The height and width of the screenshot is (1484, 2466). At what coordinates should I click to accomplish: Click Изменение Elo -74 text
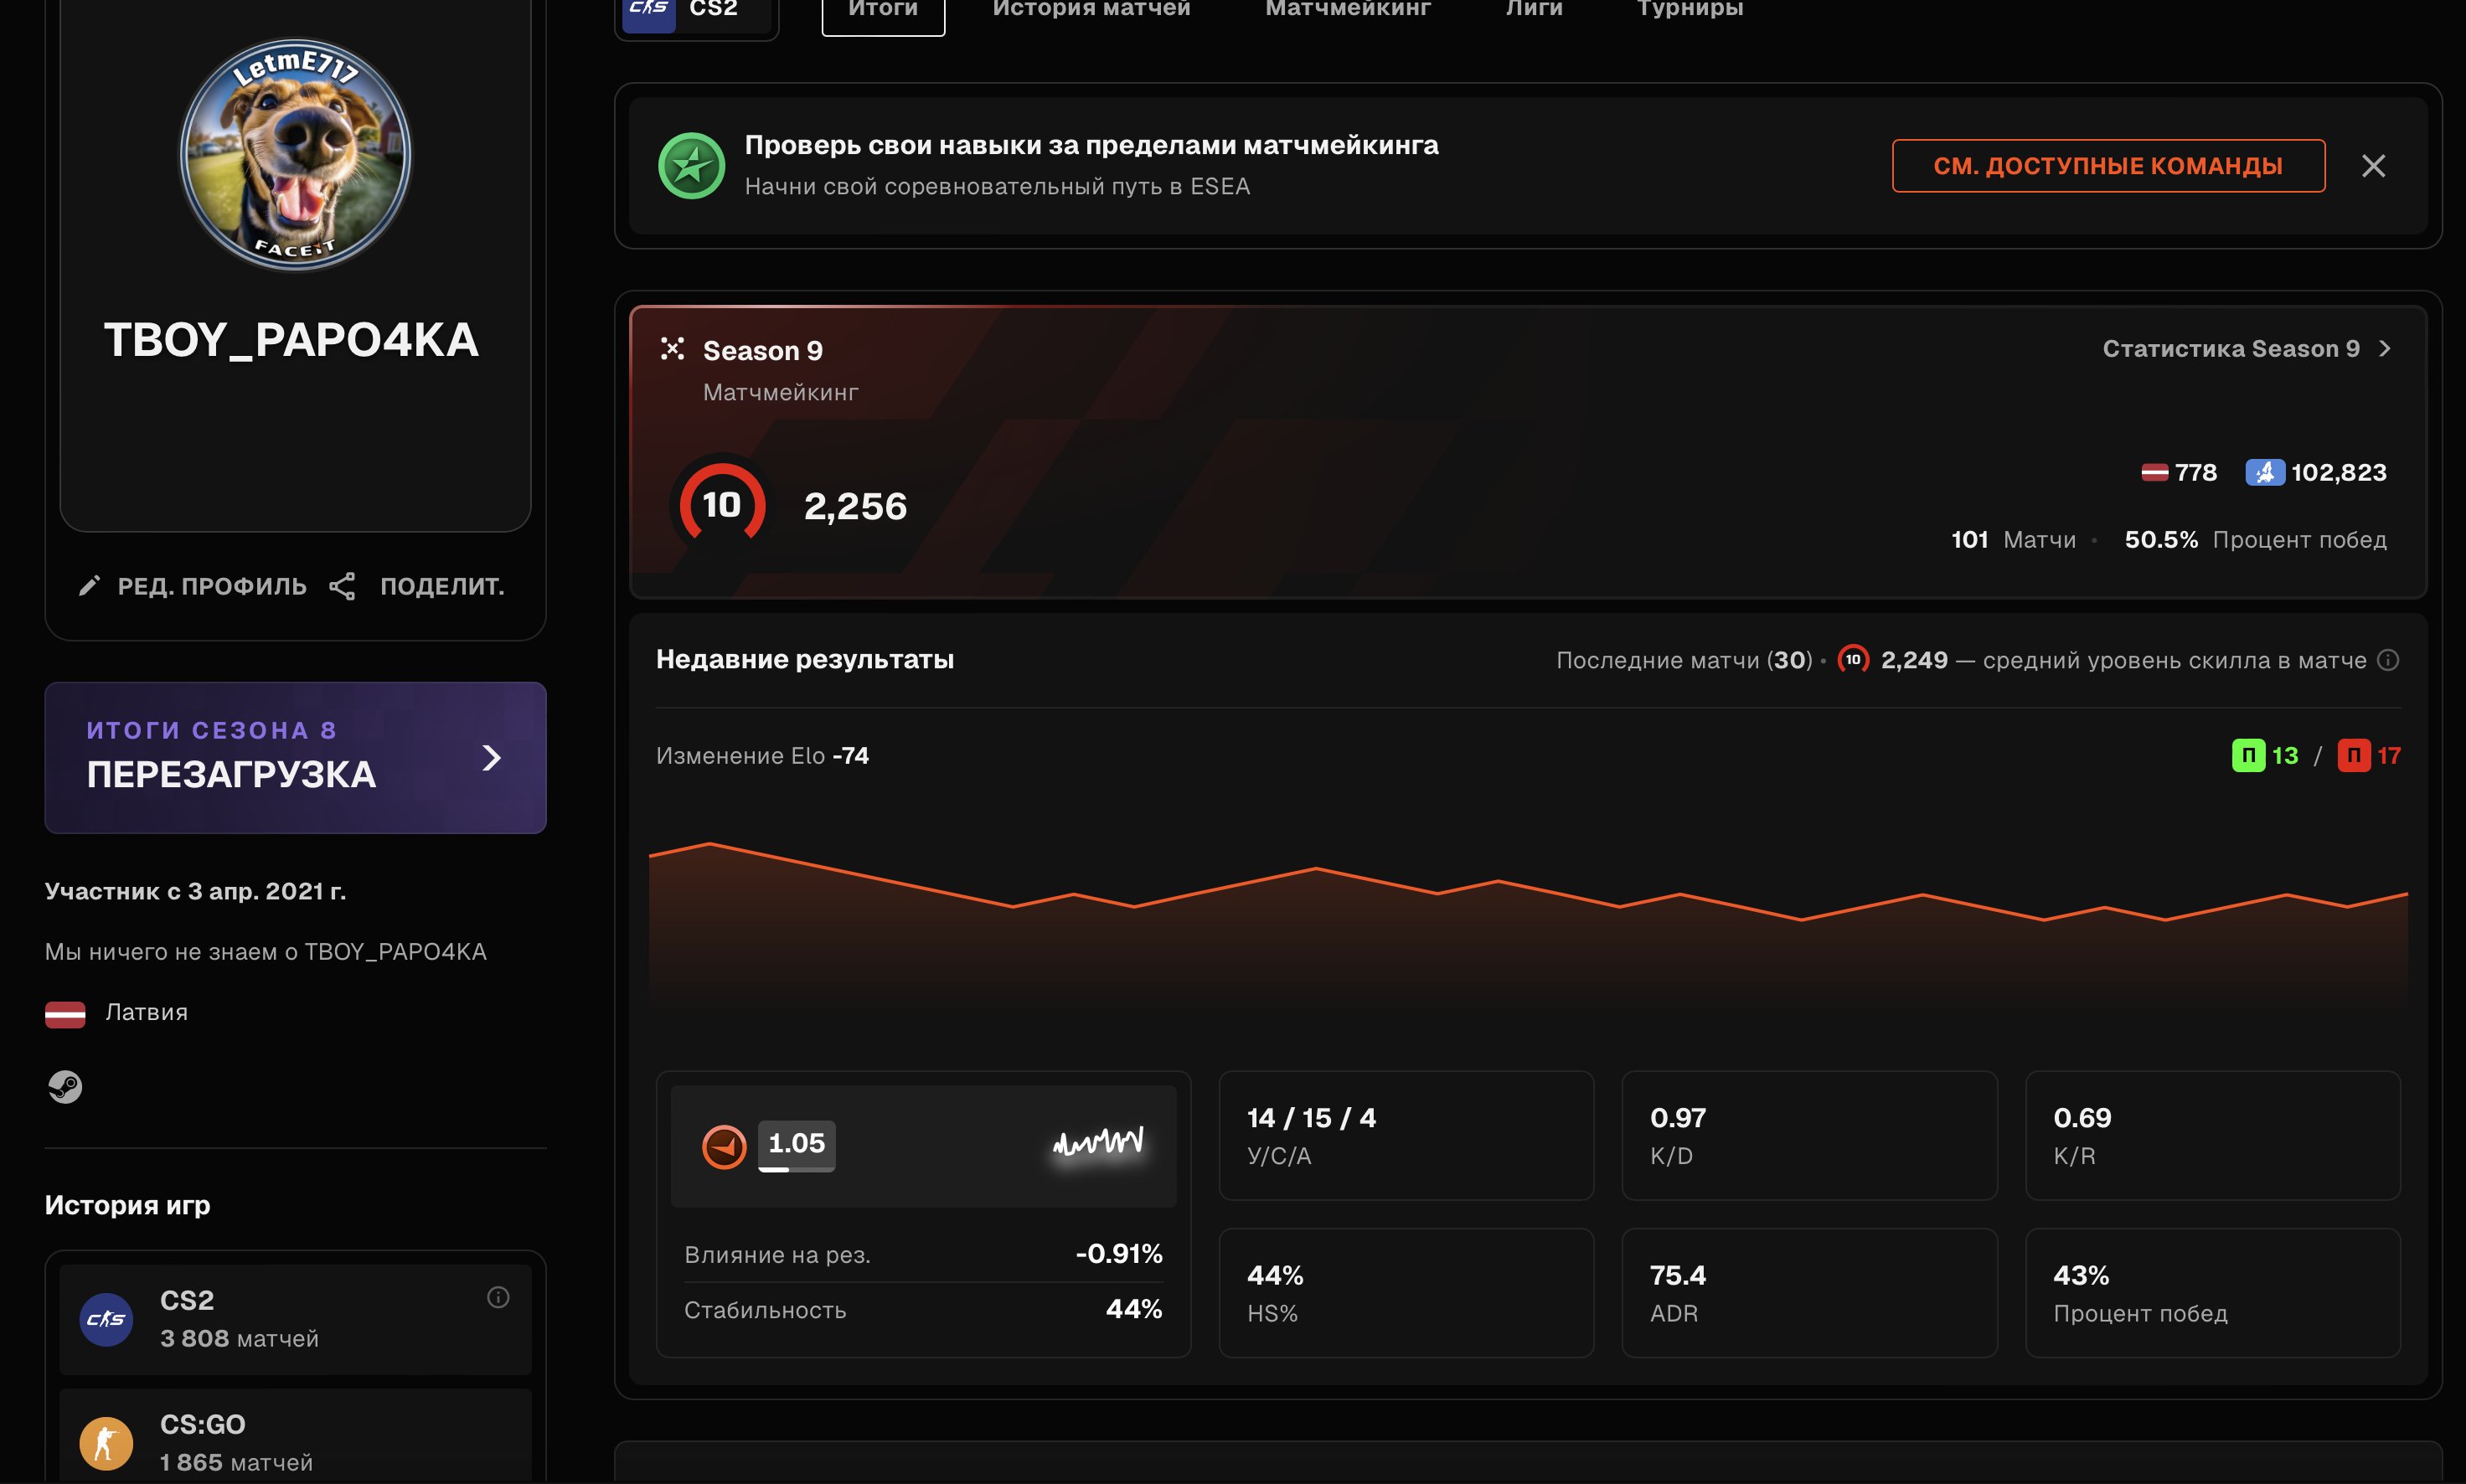pos(762,756)
